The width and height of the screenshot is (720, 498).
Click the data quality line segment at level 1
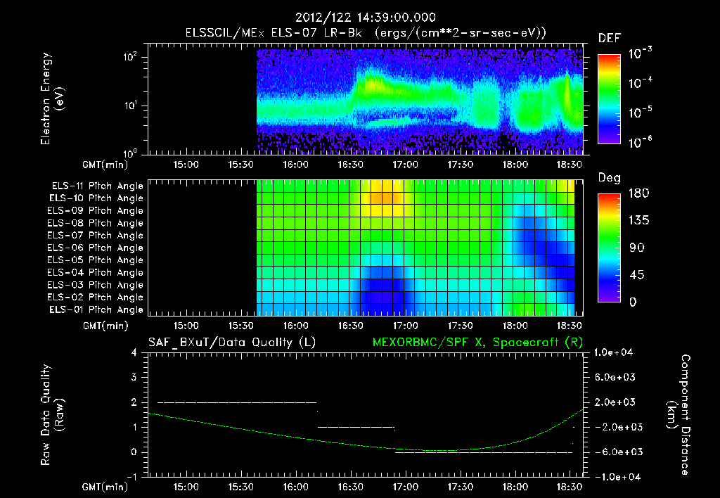coord(356,427)
